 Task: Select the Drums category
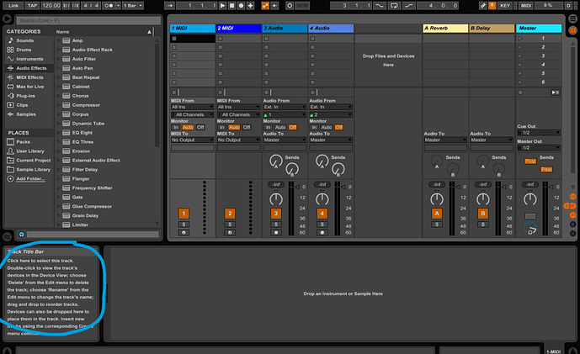click(x=24, y=50)
